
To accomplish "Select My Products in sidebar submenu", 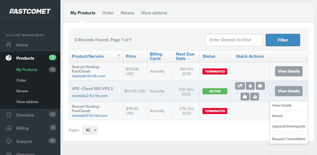I will click(27, 70).
